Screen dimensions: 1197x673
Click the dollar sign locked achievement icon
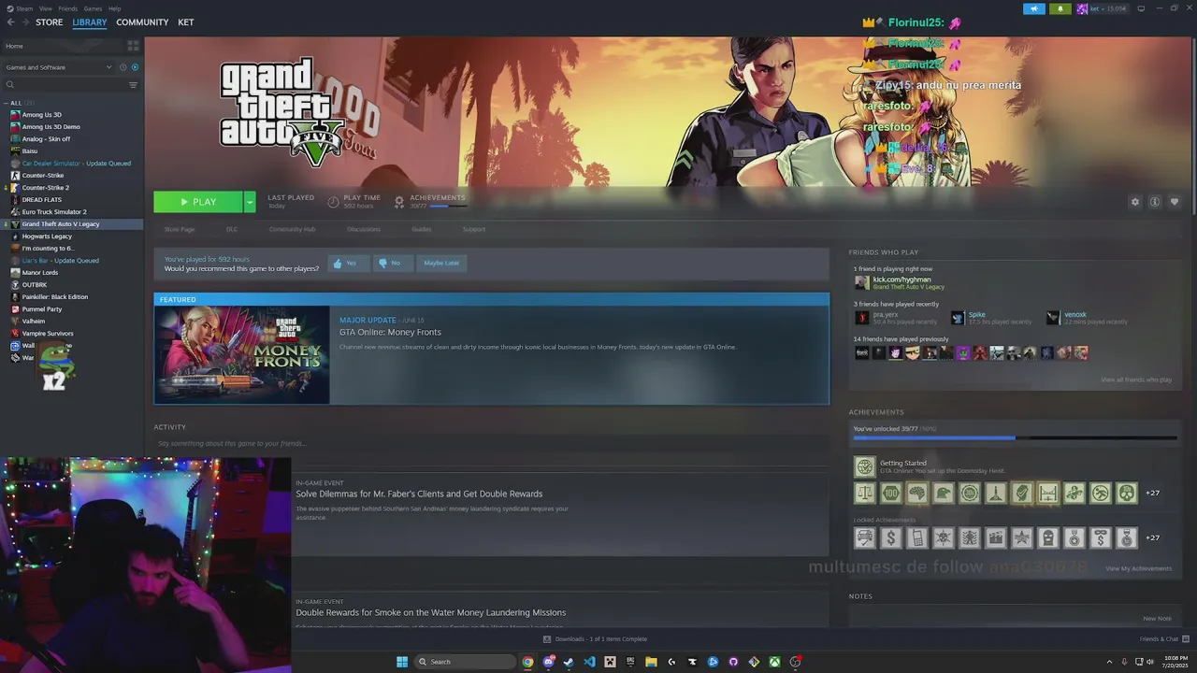pos(891,537)
